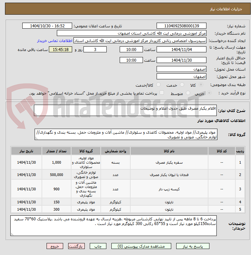
Task: Click the quantity 900 cell
Action: (57, 189)
